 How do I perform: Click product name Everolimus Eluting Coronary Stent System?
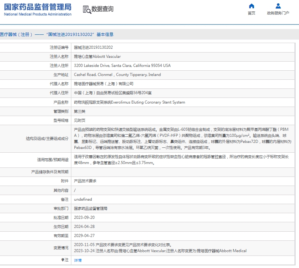pos(129,102)
